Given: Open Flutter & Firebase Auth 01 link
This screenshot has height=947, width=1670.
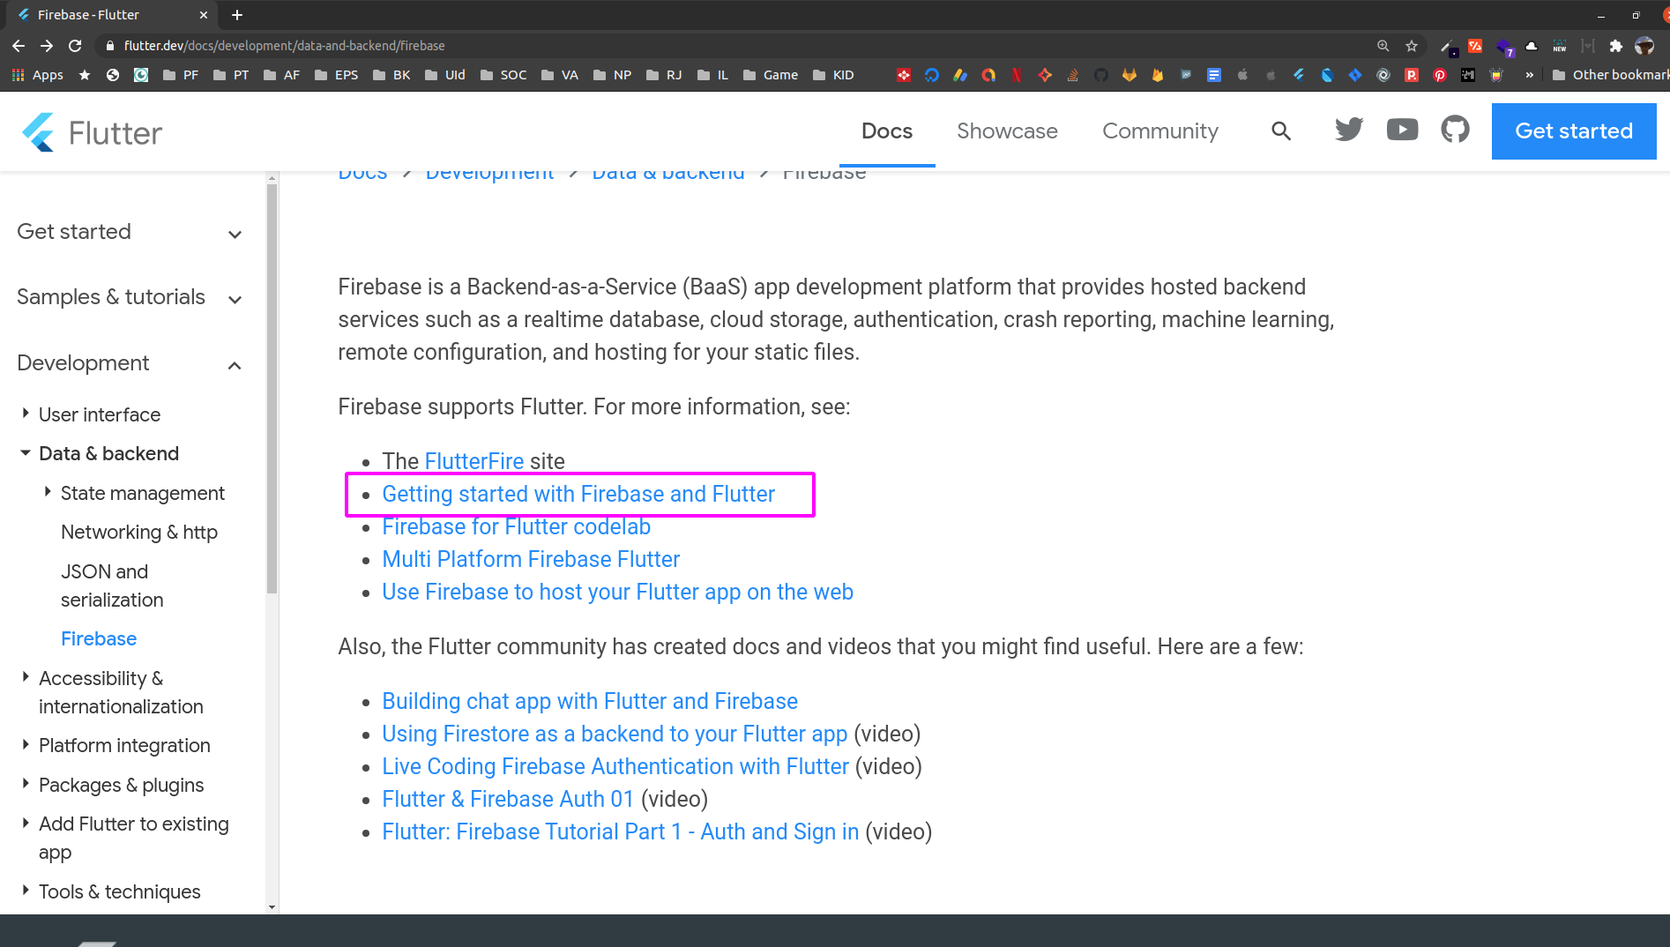Looking at the screenshot, I should (x=508, y=799).
